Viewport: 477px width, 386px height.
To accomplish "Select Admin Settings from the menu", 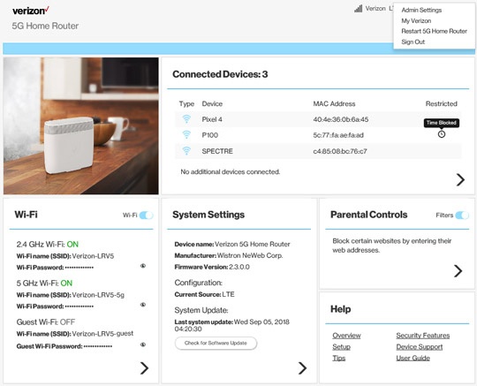I will pyautogui.click(x=421, y=10).
